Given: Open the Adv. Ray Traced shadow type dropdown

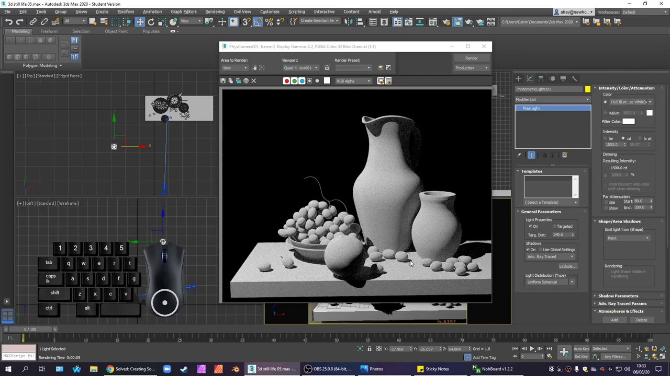Looking at the screenshot, I should click(550, 256).
